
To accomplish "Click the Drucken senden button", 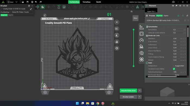I will click(128, 97).
